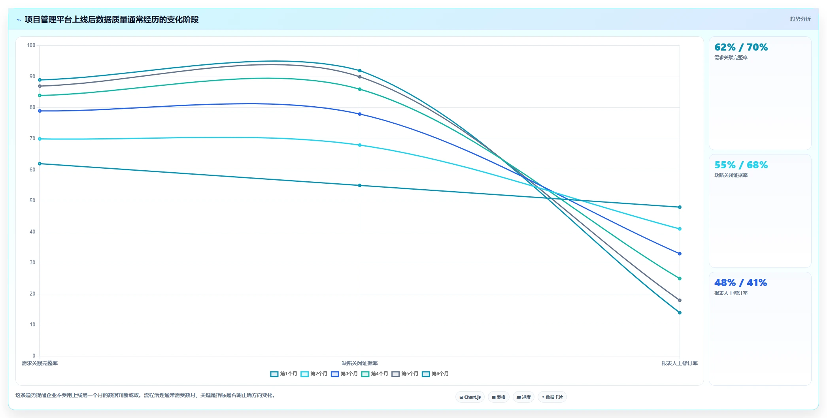Select 第3个月 middle data point at 78

[360, 114]
